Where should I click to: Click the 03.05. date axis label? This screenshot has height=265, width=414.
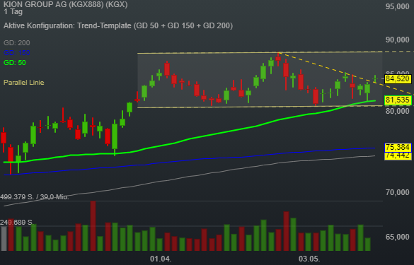[309, 259]
